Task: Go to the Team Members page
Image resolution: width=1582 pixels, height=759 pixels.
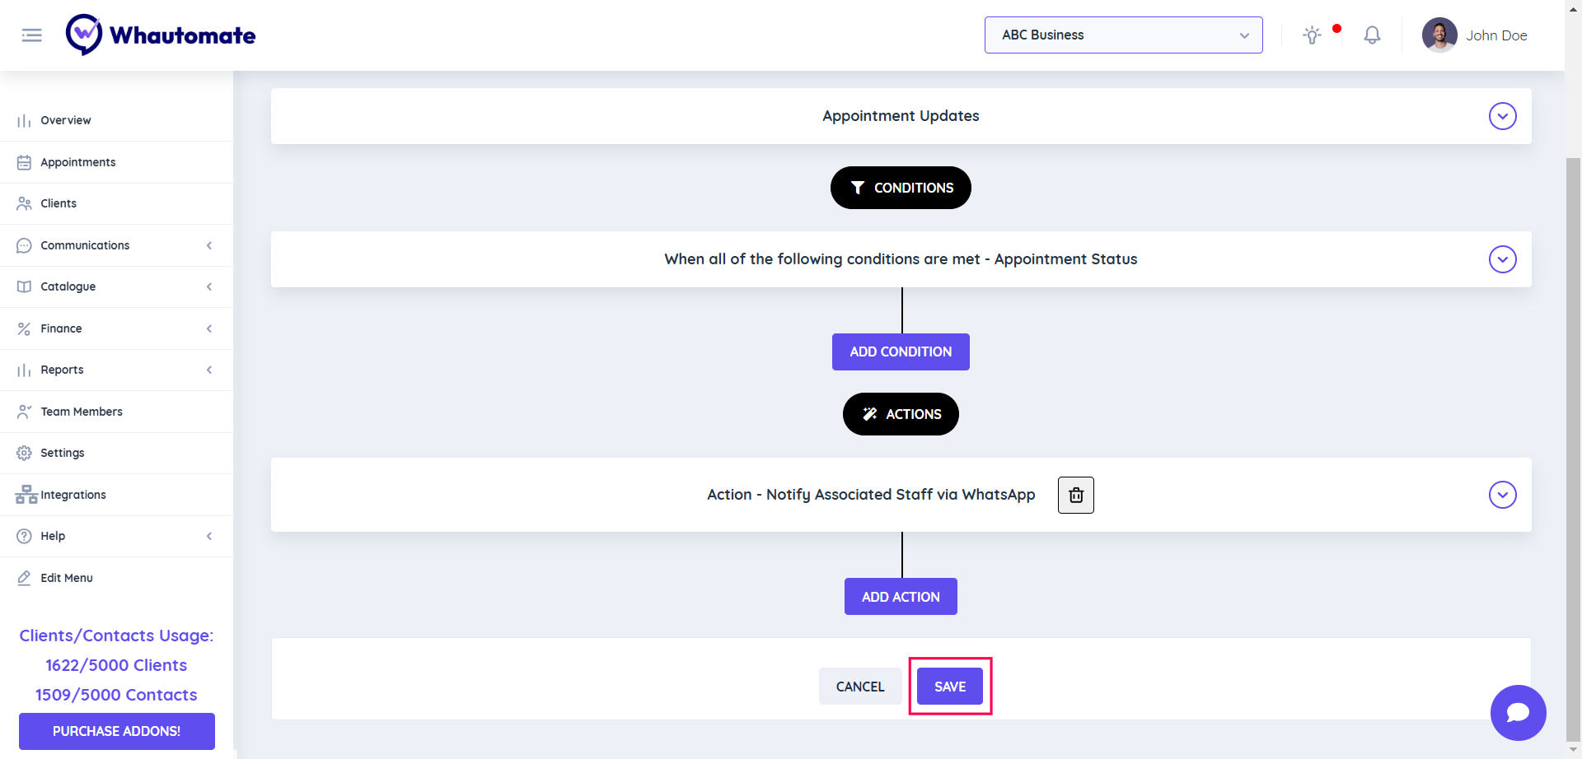Action: click(x=82, y=412)
